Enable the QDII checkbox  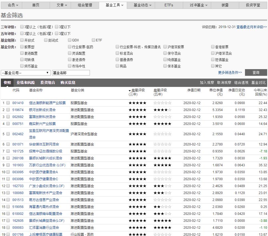70,40
